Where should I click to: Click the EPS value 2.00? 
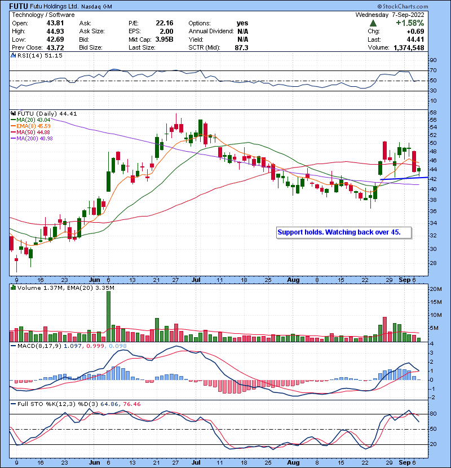click(166, 32)
